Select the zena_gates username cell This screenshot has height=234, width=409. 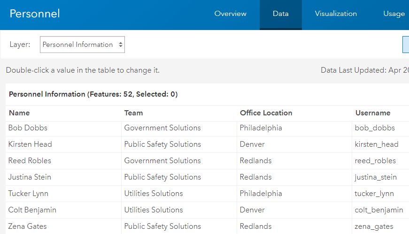coord(374,226)
